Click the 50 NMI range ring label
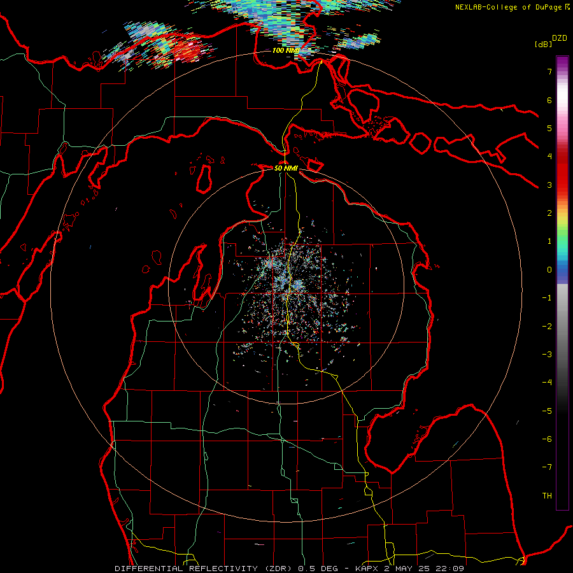This screenshot has width=573, height=573. (x=286, y=168)
